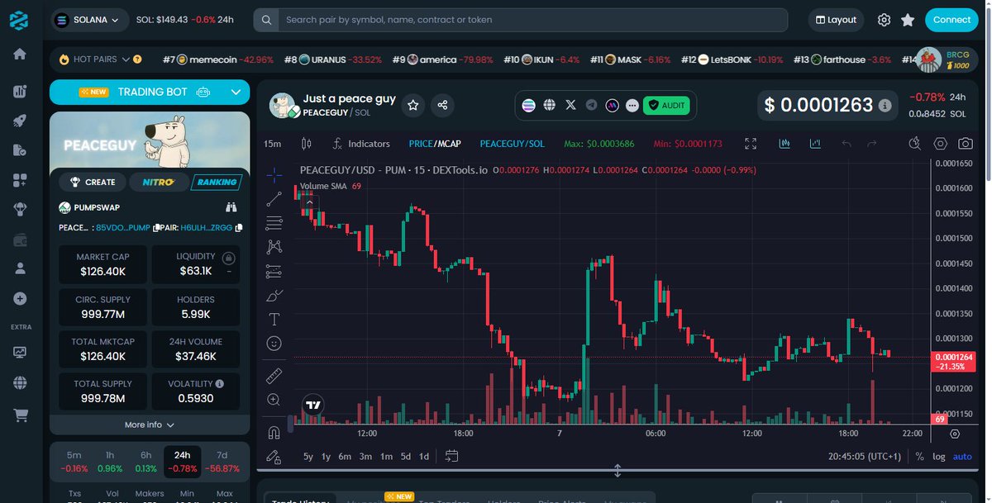This screenshot has height=503, width=992.
Task: Select the ruler measure tool
Action: [274, 376]
